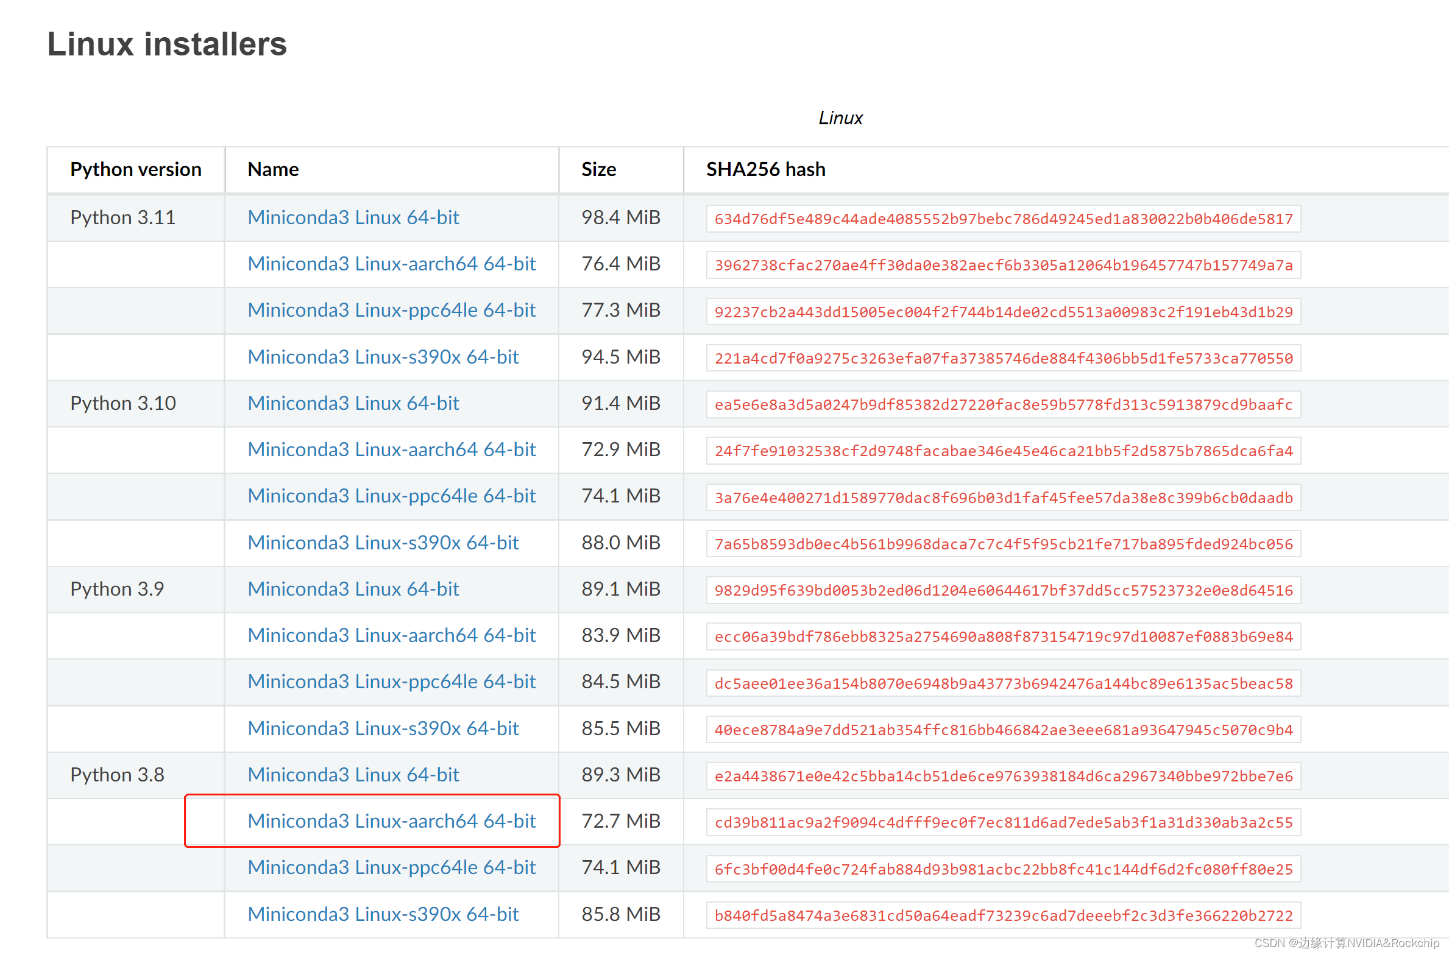Open Miniconda3 Linux-aarch64 64-bit link sized 72.7 MiB
The image size is (1449, 955).
tap(392, 821)
